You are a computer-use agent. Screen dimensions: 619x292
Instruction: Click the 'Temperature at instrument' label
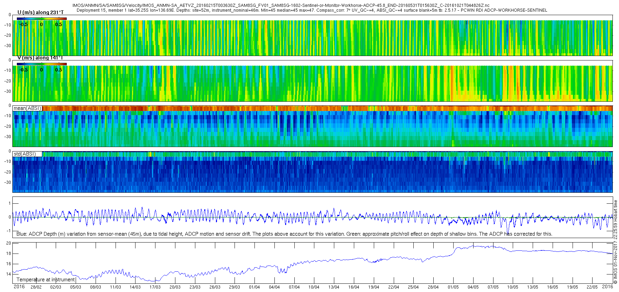46,280
